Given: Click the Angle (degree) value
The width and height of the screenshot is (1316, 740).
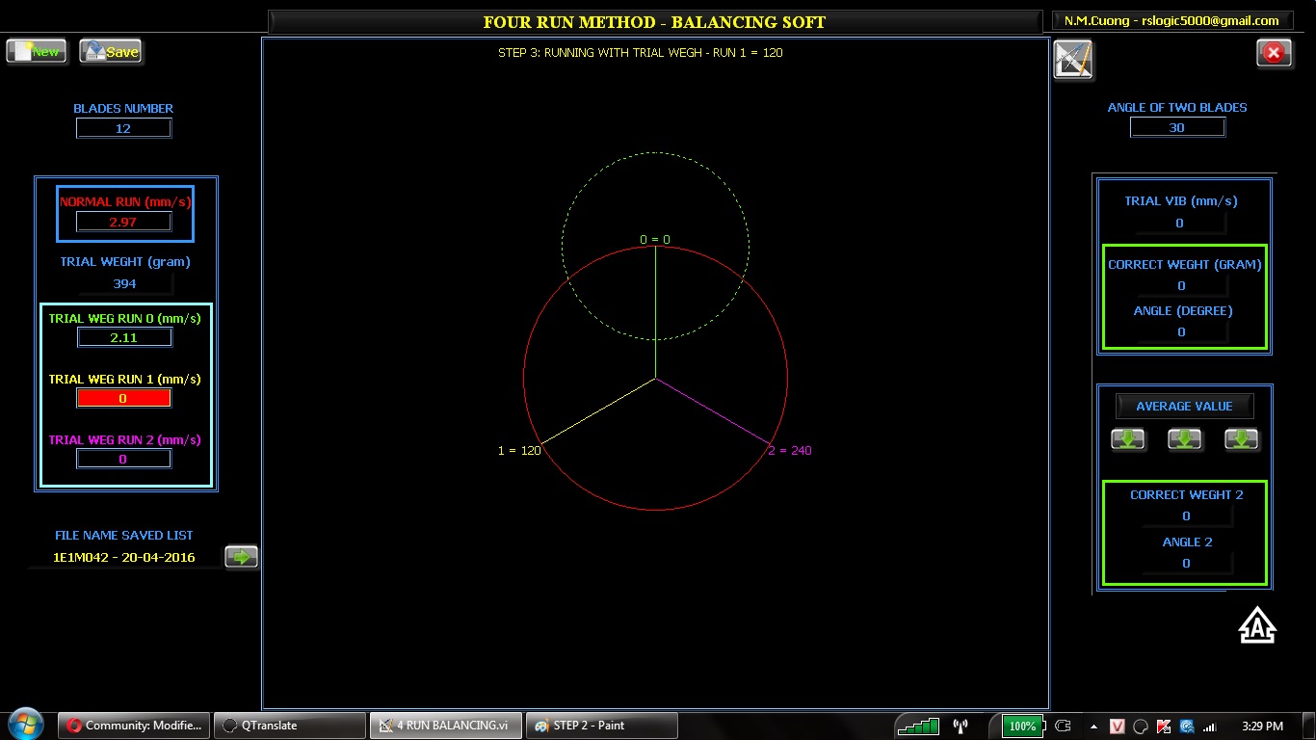Looking at the screenshot, I should point(1182,331).
